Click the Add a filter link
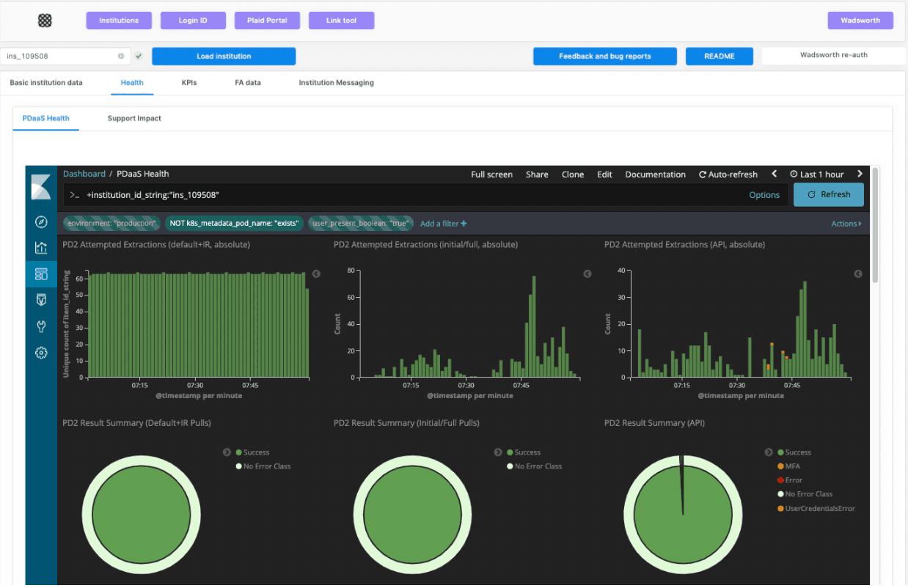The width and height of the screenshot is (908, 588). pos(443,224)
